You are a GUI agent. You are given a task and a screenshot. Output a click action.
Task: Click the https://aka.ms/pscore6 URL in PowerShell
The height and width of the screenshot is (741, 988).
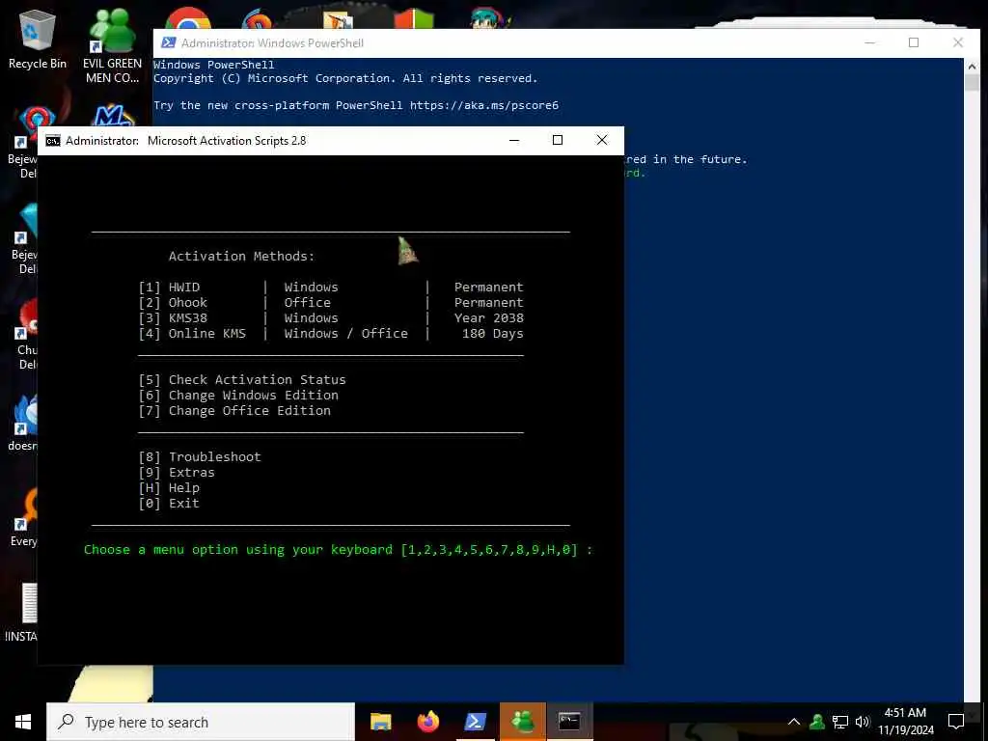[484, 105]
